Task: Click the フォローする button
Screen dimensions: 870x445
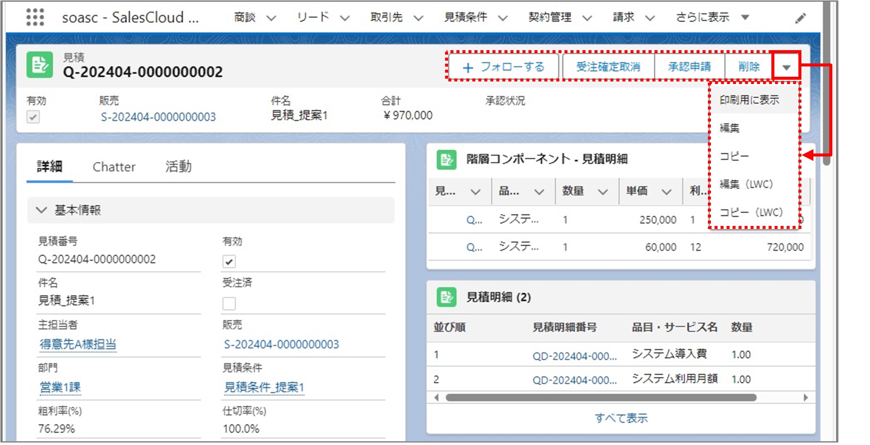Action: point(503,67)
